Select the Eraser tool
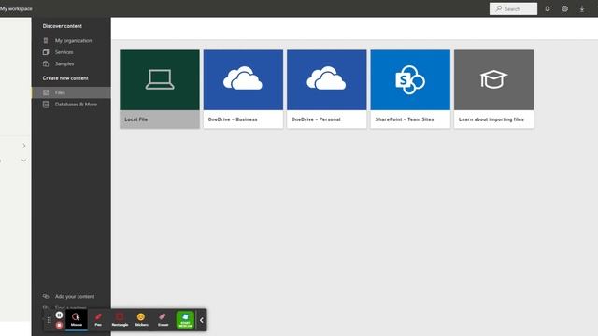 point(163,319)
